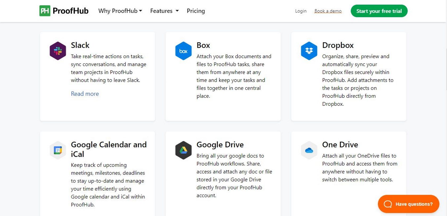Click the Slack hexagon icon

58,51
